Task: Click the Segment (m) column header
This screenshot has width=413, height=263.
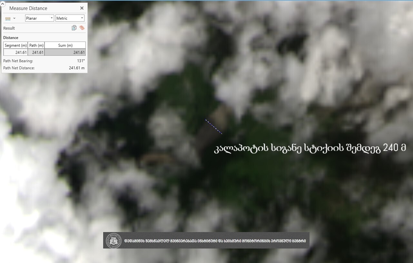Action: tap(15, 45)
